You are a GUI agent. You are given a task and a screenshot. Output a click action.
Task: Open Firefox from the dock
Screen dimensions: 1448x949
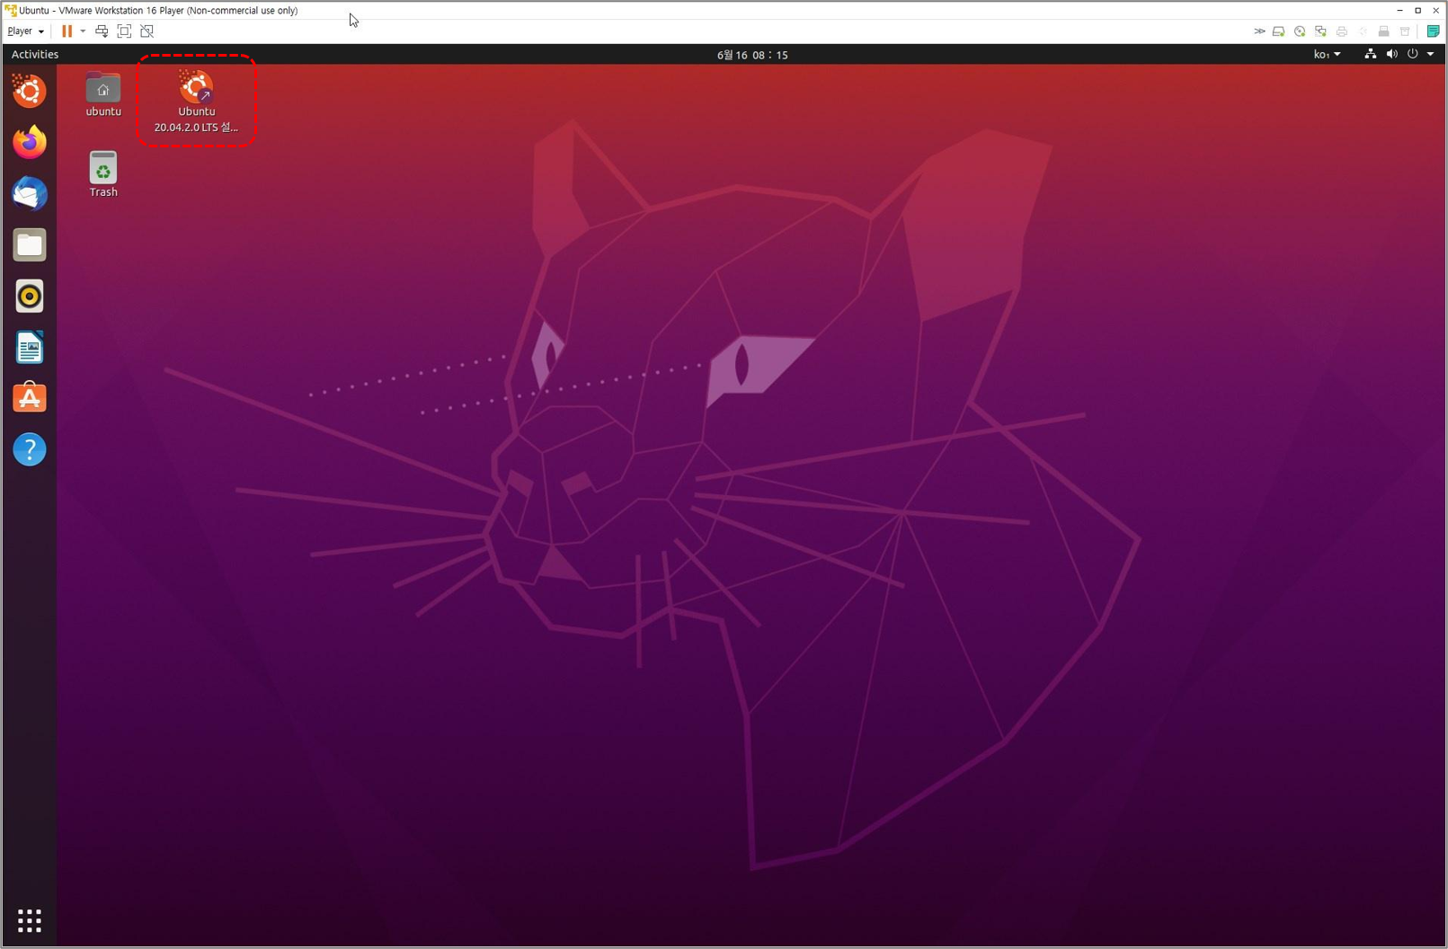[30, 142]
